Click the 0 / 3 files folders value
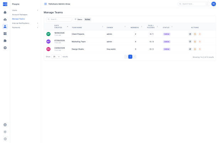Screen dimensions: 219x143 point(151,42)
